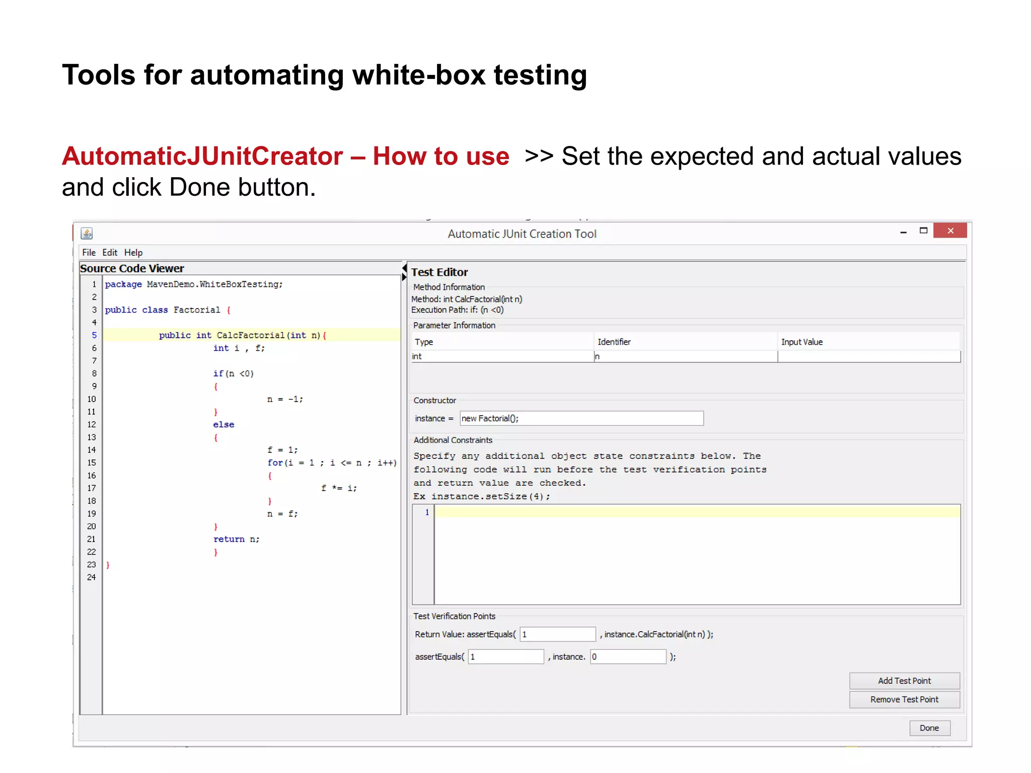
Task: Click the identifier cell 'n'
Action: [x=686, y=356]
